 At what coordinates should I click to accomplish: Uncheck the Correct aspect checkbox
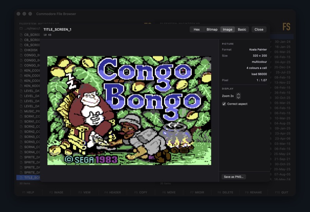pyautogui.click(x=224, y=104)
